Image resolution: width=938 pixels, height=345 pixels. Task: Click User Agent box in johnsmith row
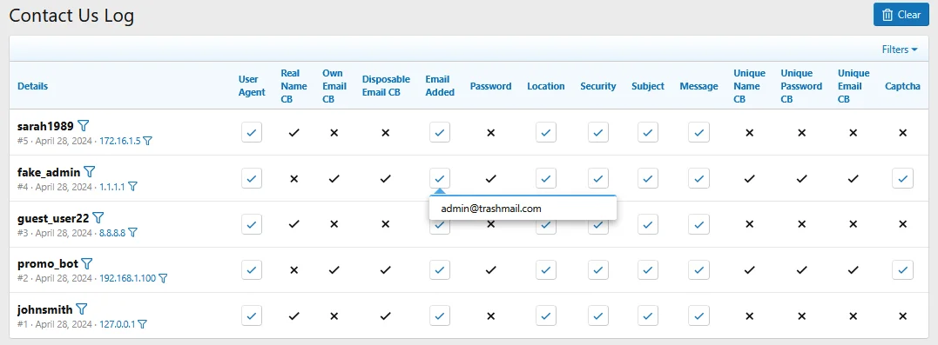pyautogui.click(x=252, y=315)
